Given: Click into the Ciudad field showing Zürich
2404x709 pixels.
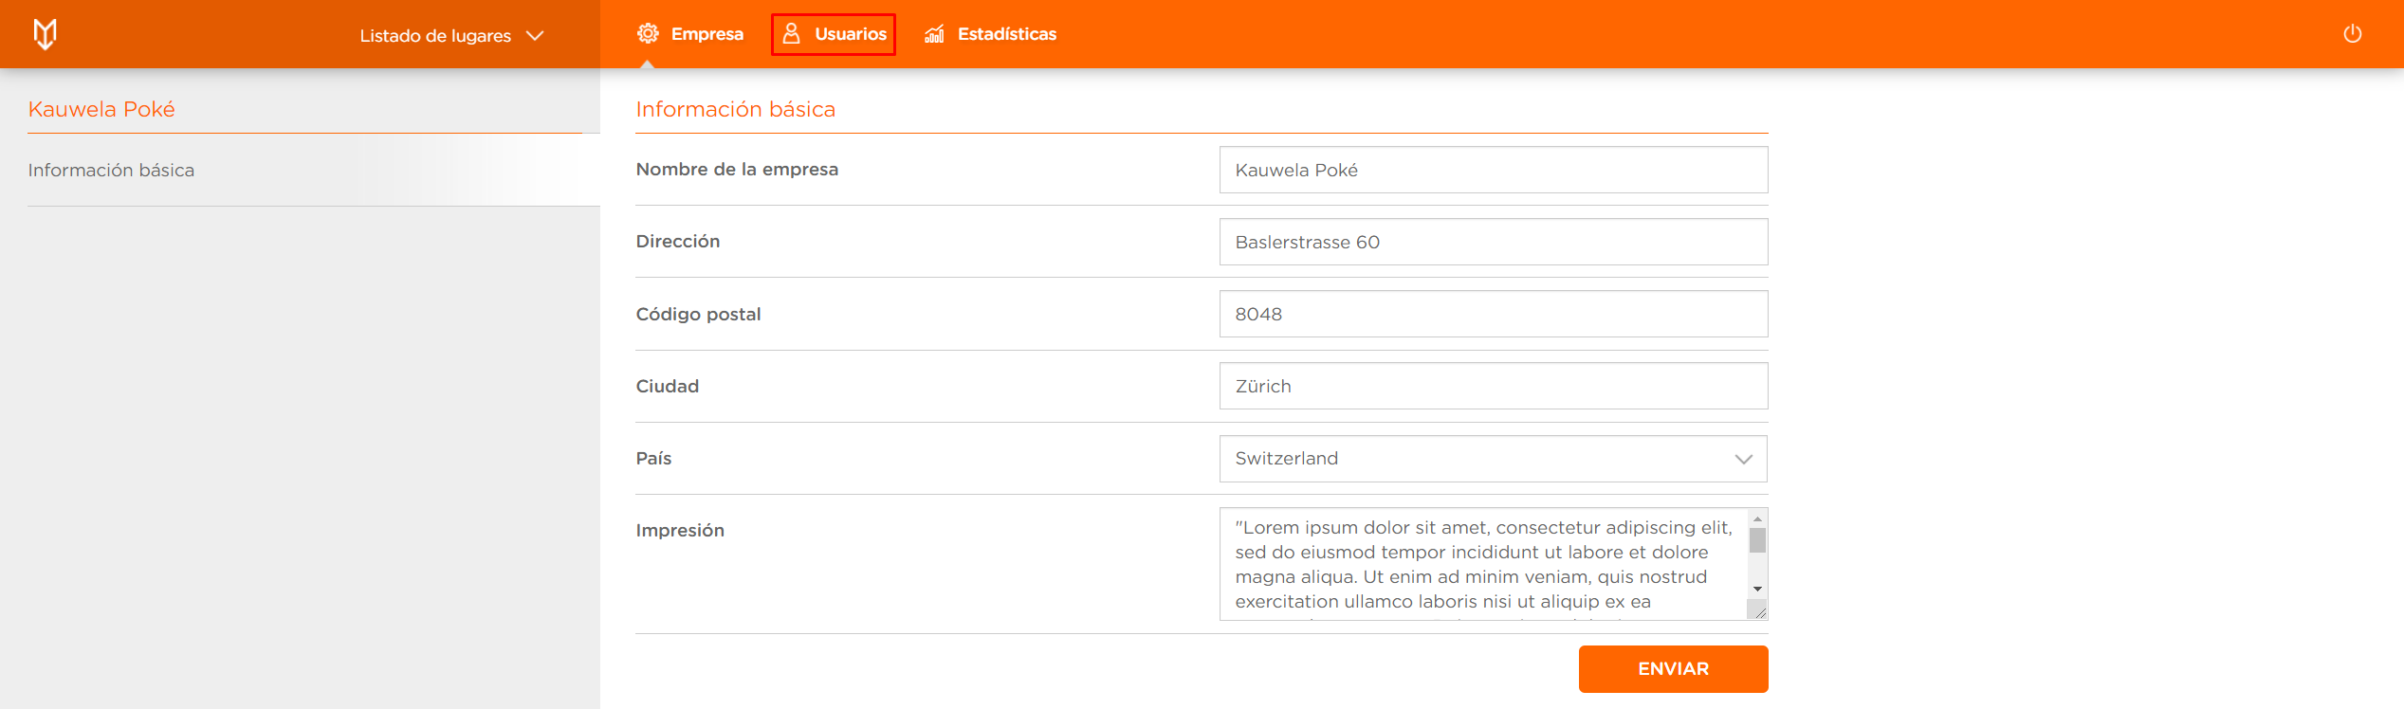Looking at the screenshot, I should click(1493, 386).
